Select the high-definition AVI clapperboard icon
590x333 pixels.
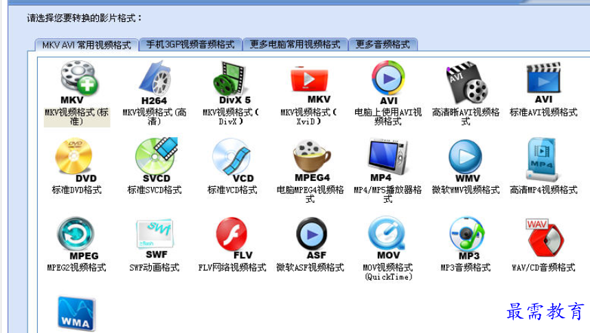[466, 82]
